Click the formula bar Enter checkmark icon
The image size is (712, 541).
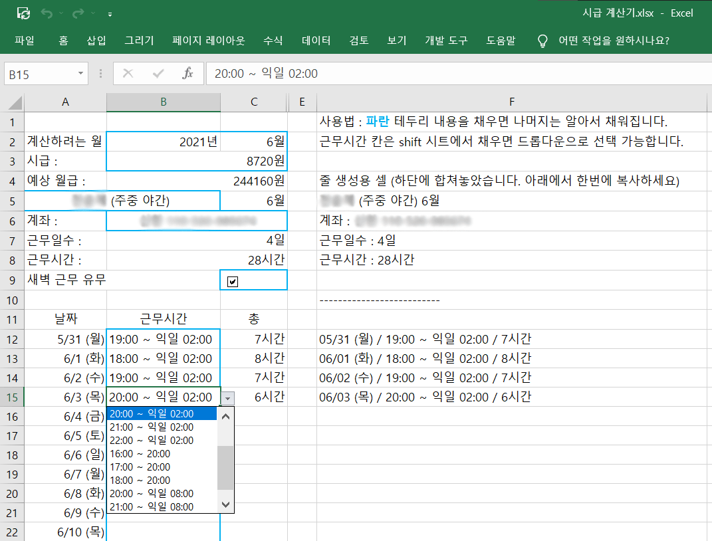pyautogui.click(x=158, y=73)
